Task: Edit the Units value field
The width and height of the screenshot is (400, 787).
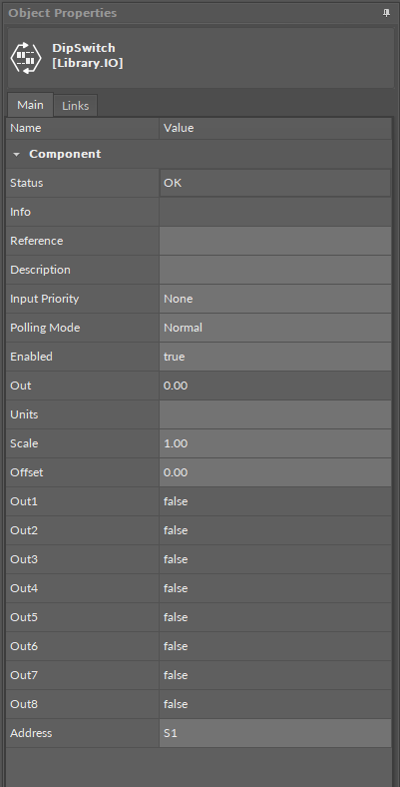Action: click(274, 414)
